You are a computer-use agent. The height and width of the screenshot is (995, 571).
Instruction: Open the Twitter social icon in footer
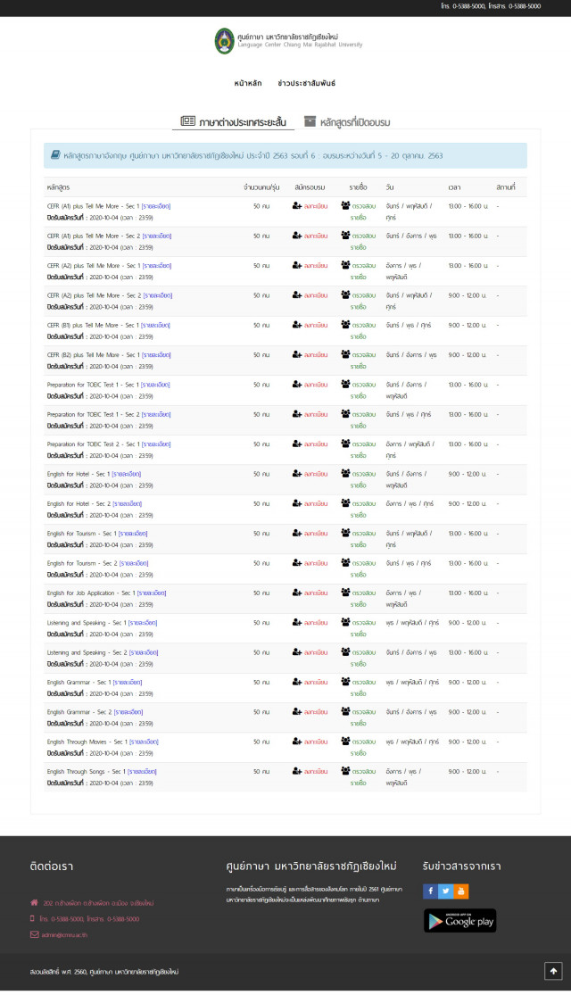tap(445, 891)
